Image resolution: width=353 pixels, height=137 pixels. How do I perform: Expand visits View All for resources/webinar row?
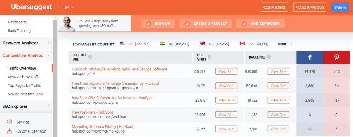(x=226, y=115)
